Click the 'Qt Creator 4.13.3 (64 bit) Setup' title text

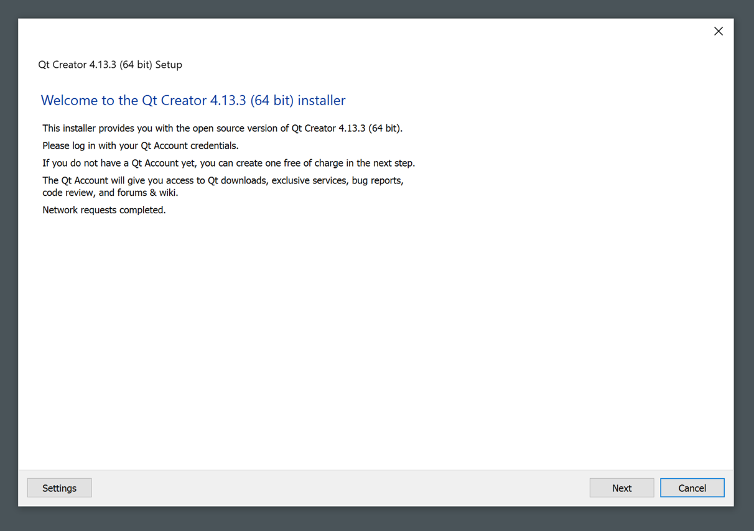[x=110, y=65]
